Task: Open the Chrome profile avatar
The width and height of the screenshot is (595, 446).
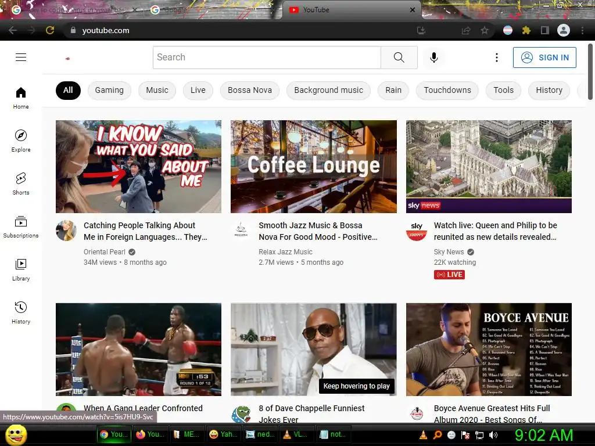Action: point(564,30)
